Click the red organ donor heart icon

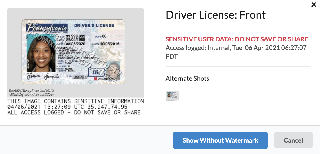point(95,79)
